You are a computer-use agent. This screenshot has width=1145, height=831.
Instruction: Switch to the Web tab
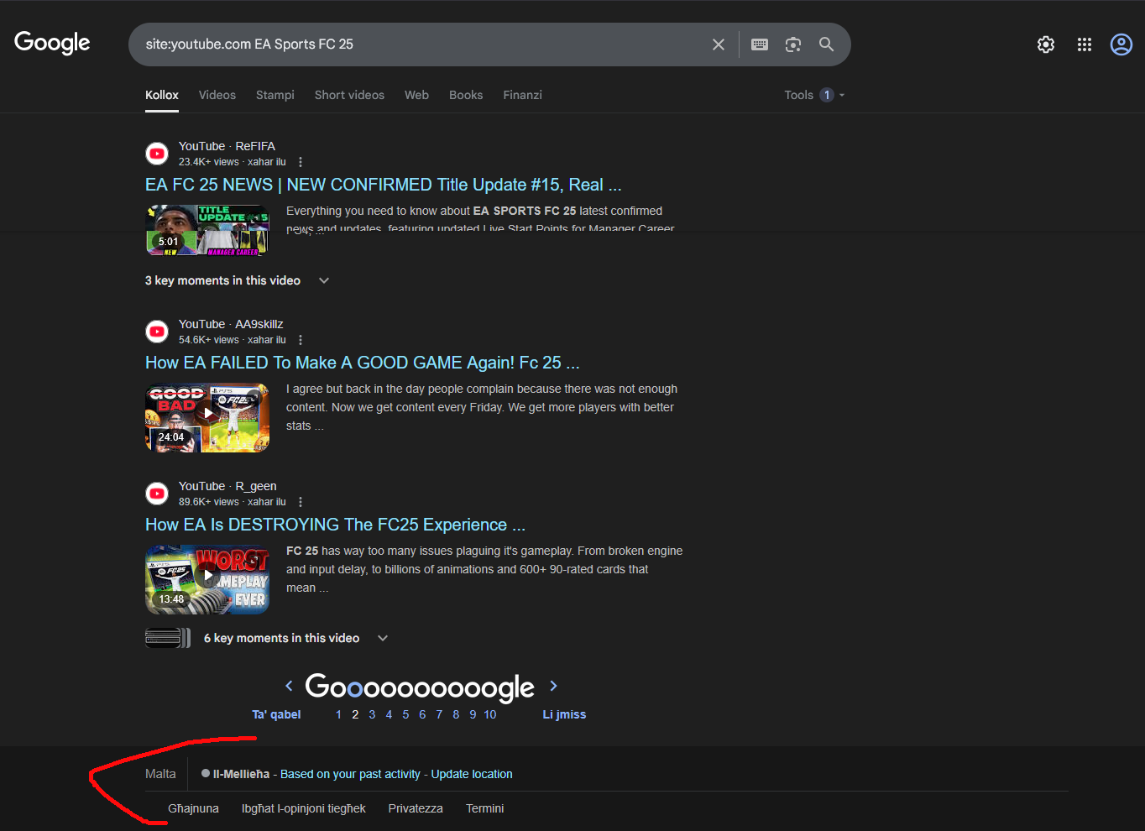point(416,95)
